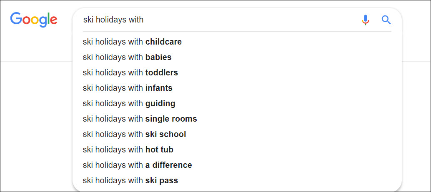
Task: Click the bold 'ski school' autocomplete text
Action: (x=166, y=135)
